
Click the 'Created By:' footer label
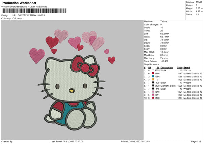tap(7, 142)
